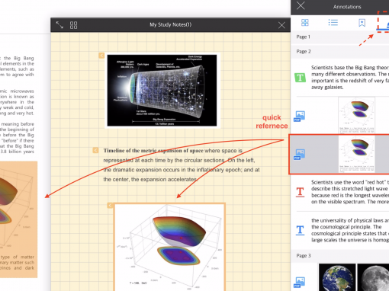Expand the Page 1 section header
Image resolution: width=389 pixels, height=291 pixels.
coord(339,37)
